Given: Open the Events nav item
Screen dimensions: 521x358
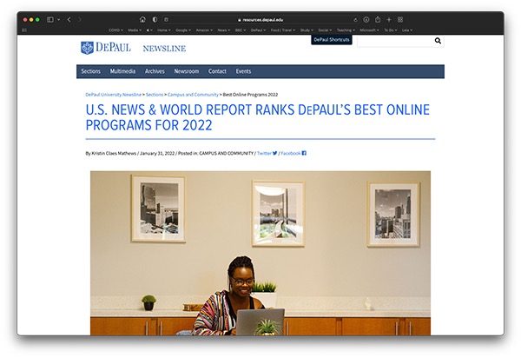Looking at the screenshot, I should (x=243, y=71).
